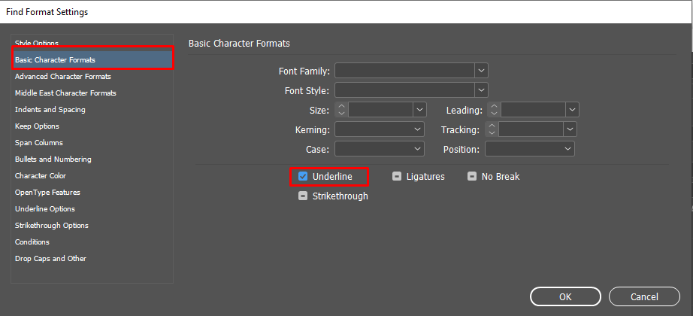
Task: Select Drop Caps and Other
Action: 50,259
